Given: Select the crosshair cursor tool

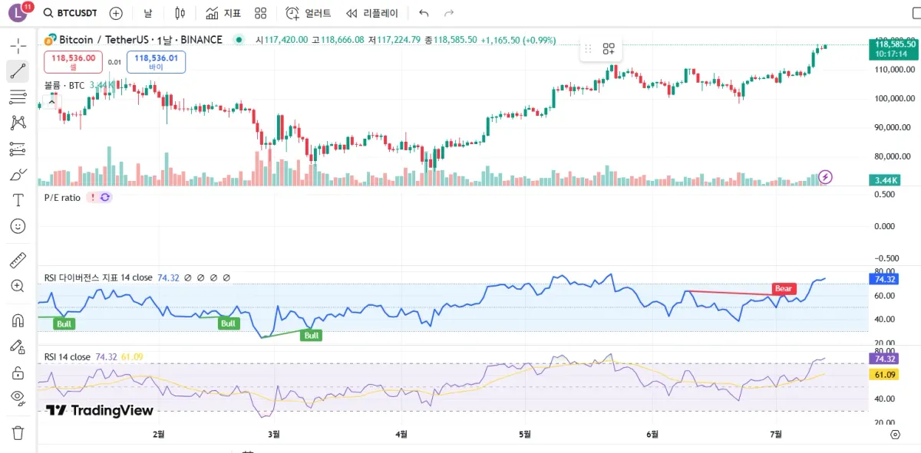Looking at the screenshot, I should coord(18,45).
